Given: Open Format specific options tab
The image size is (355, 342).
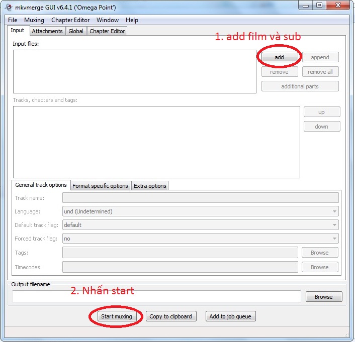Looking at the screenshot, I should pyautogui.click(x=101, y=186).
